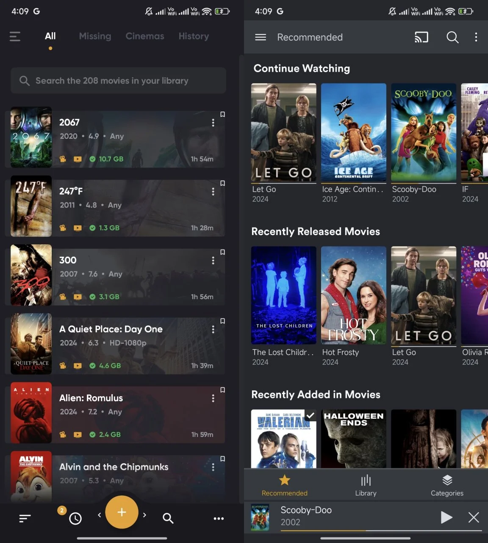Image resolution: width=488 pixels, height=543 pixels.
Task: Focus the movie library search field
Action: [118, 81]
